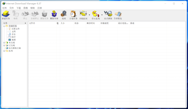This screenshot has height=109, width=188.
Task: Expand the 已完成 tree node
Action: (4, 45)
